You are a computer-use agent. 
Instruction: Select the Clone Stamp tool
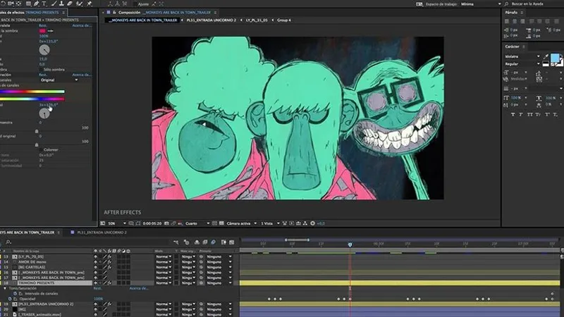coord(61,4)
